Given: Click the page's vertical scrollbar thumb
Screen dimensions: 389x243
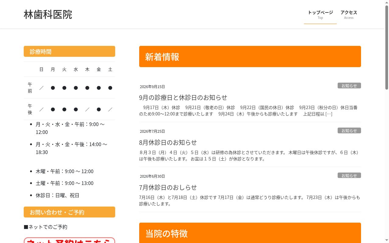Looking at the screenshot, I should point(387,47).
